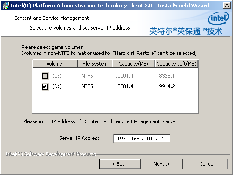Screen dimensions: 233x175
Task: Click the Volume column header
Action: click(x=55, y=64)
